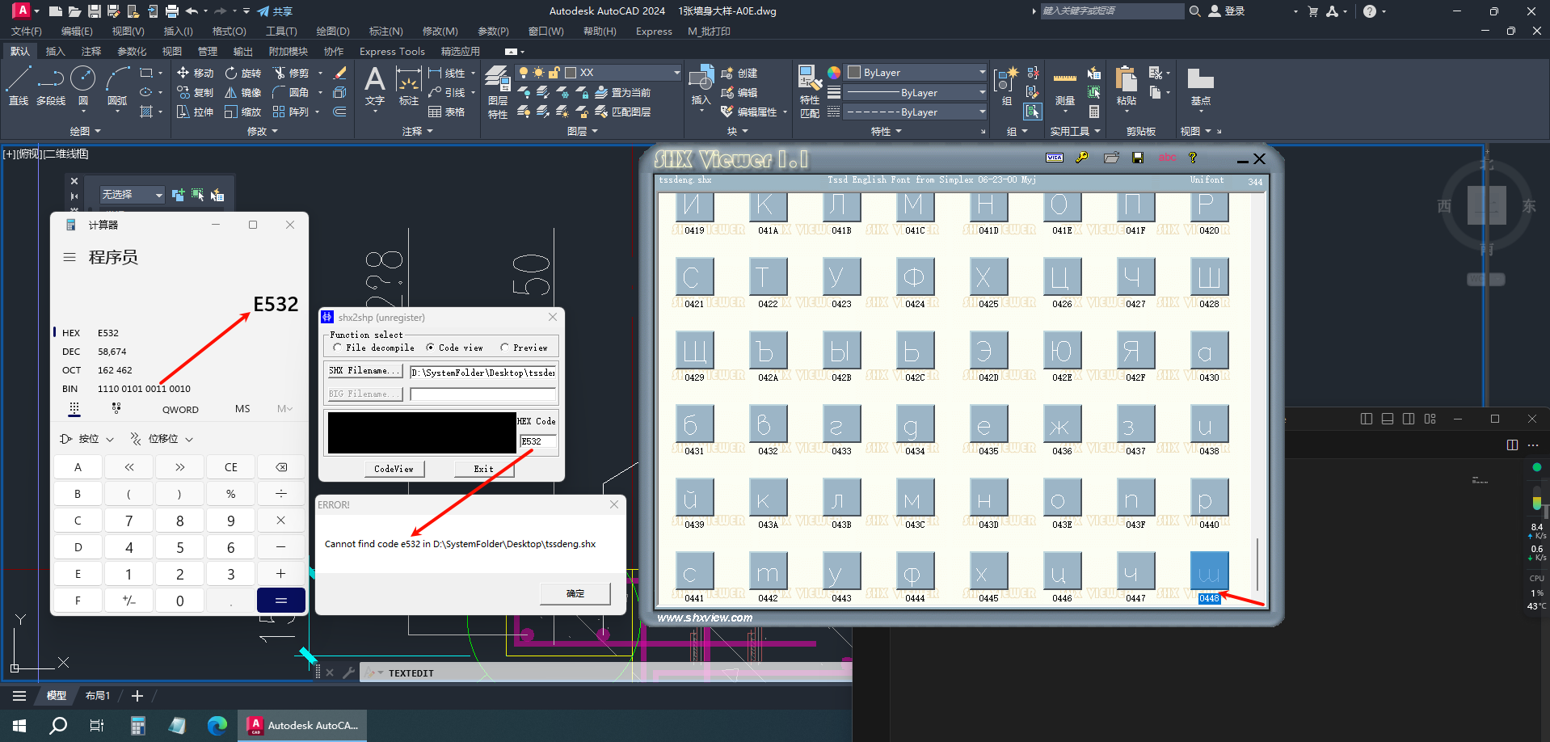The height and width of the screenshot is (742, 1550).
Task: Open the 绘图(D) menu
Action: point(333,32)
